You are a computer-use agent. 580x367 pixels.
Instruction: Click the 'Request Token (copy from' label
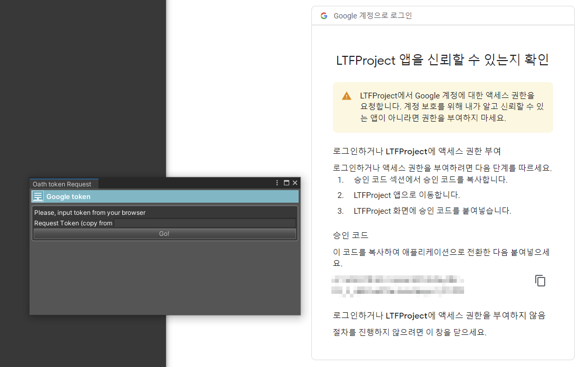click(73, 223)
